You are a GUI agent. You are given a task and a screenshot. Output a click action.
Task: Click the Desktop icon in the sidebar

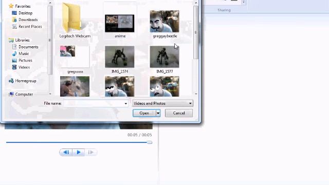(x=14, y=13)
